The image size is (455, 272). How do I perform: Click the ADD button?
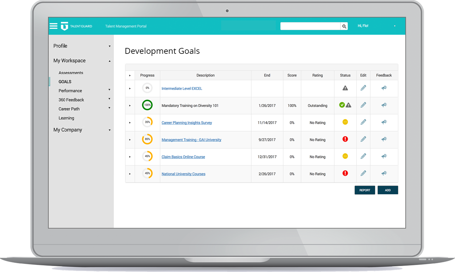point(388,190)
